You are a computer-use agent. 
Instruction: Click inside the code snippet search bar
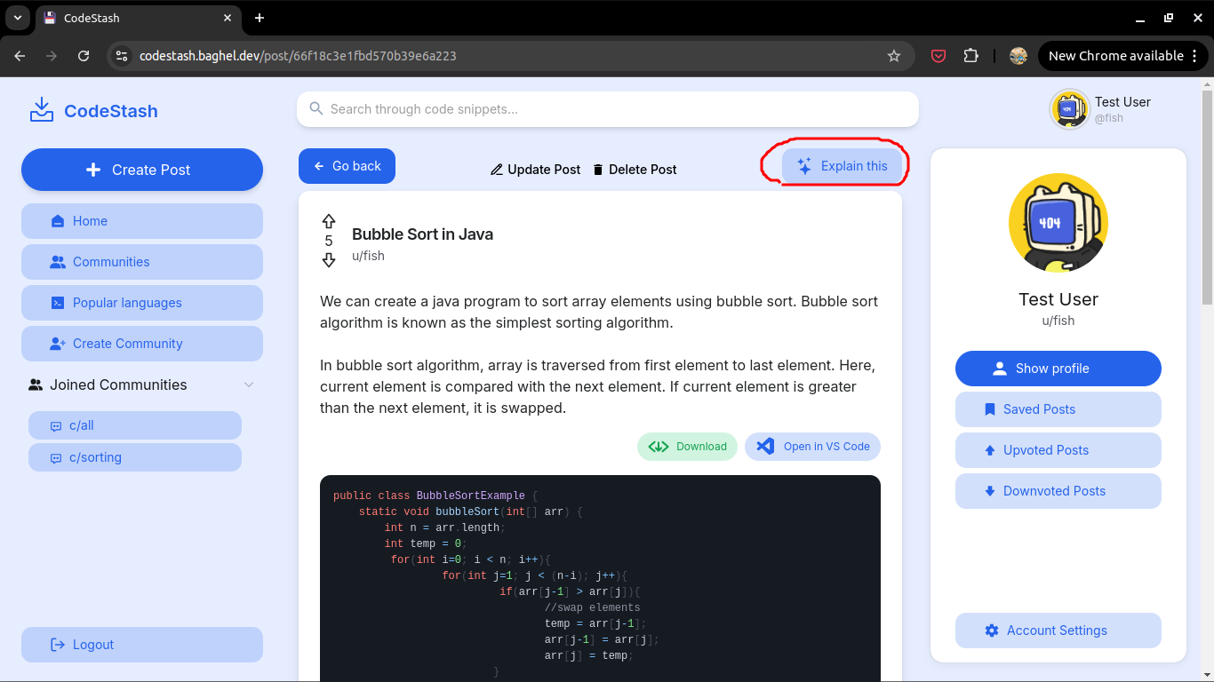point(607,109)
